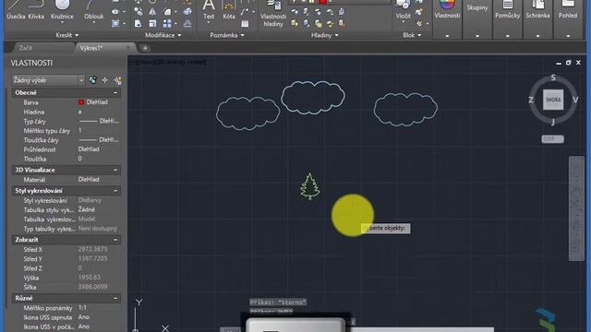Select the tree object in drawing

point(310,186)
